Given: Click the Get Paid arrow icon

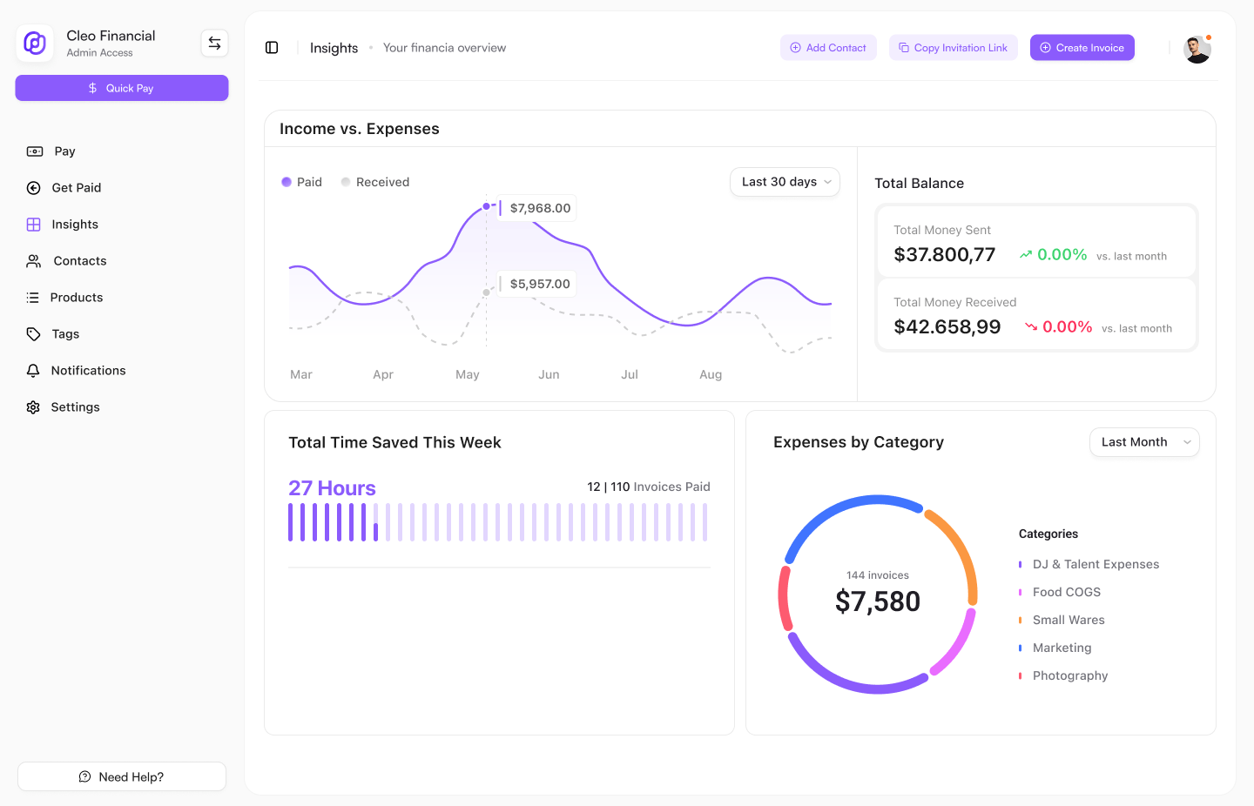Looking at the screenshot, I should click(x=34, y=188).
